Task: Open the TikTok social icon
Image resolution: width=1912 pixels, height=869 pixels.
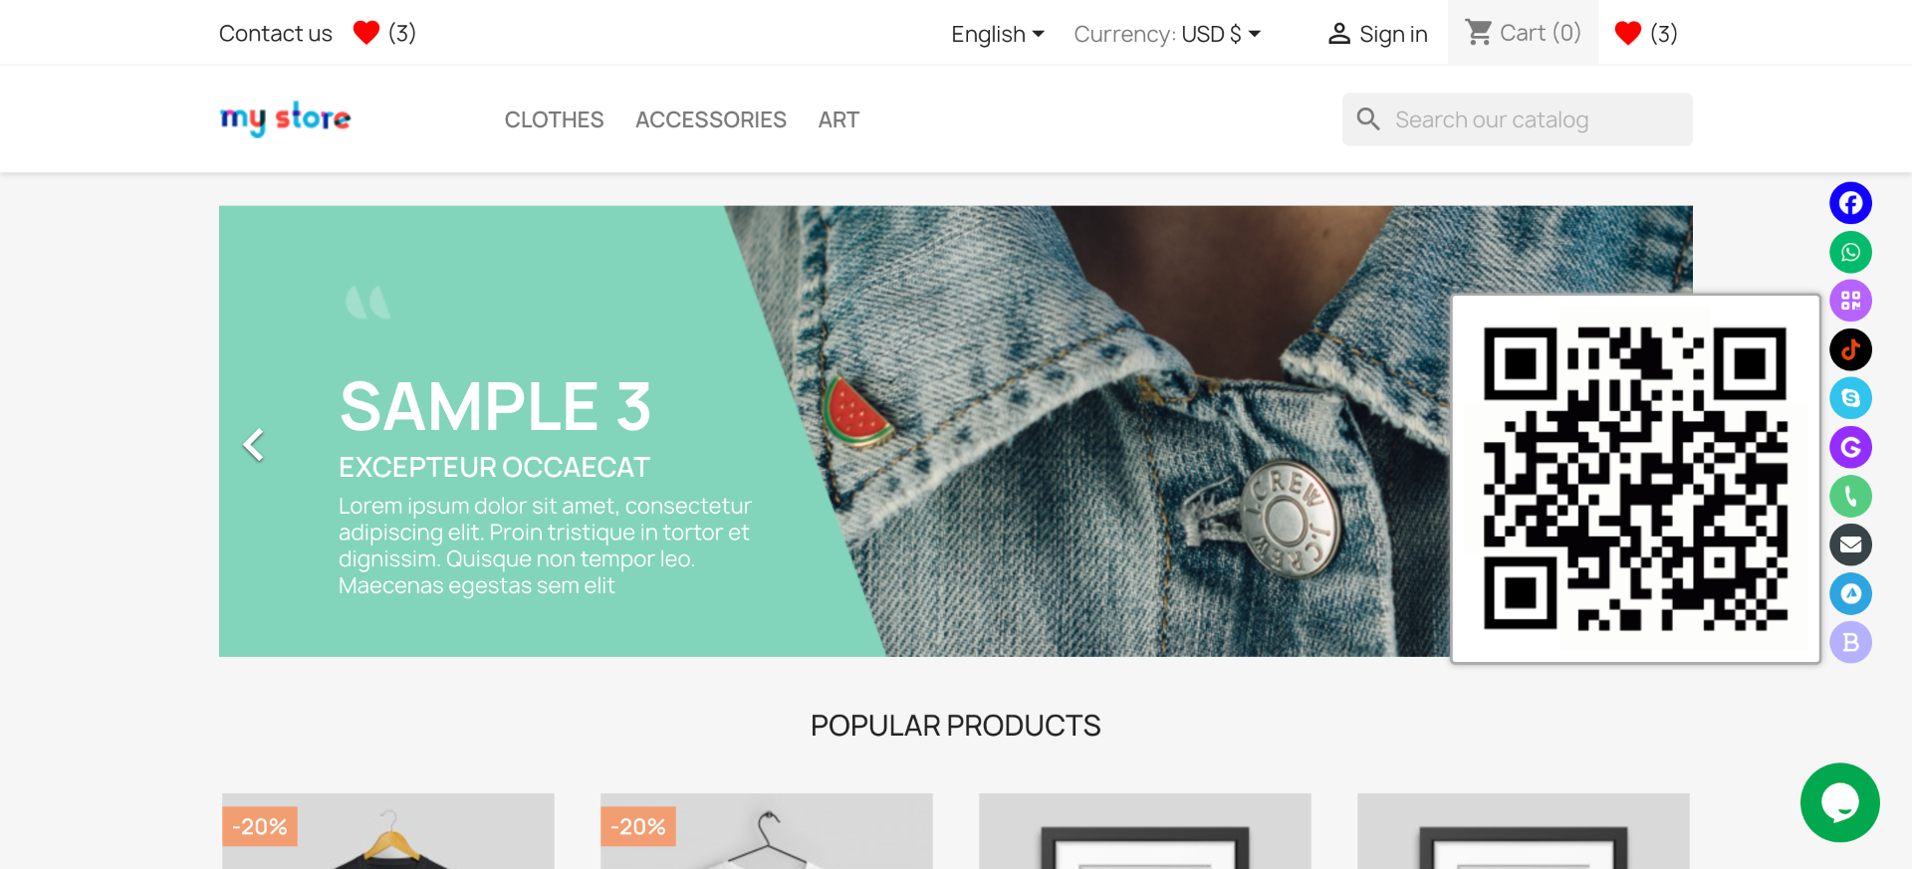Action: pos(1850,349)
